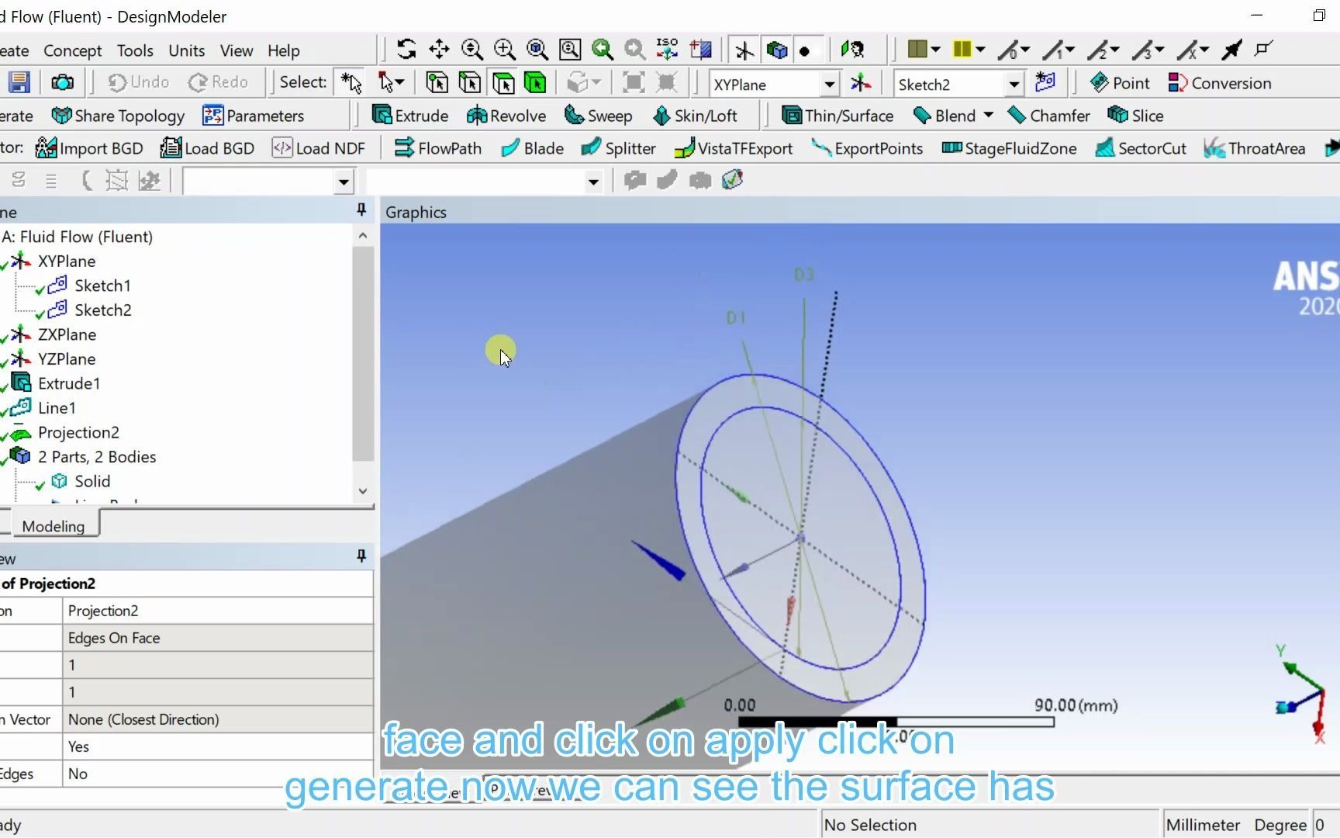Enable the Edges selection filter
Image resolution: width=1340 pixels, height=838 pixels.
469,82
